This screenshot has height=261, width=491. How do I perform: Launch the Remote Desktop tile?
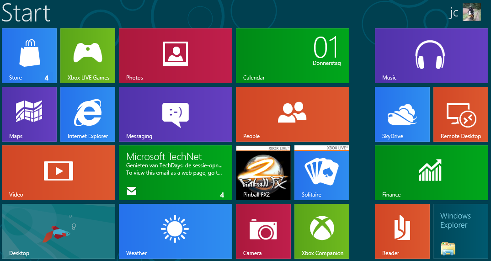click(x=461, y=114)
